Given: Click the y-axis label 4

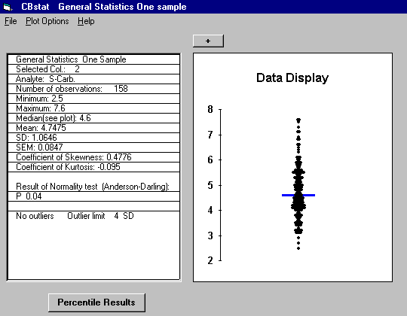Looking at the screenshot, I should [x=210, y=210].
